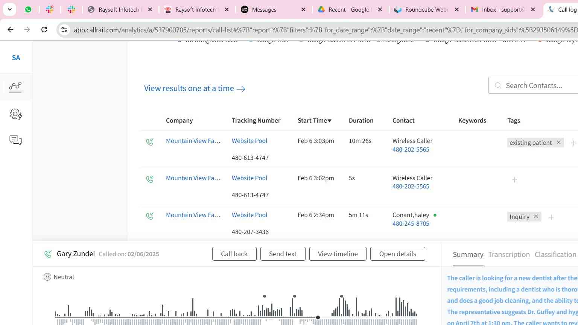Open Mountain View company for 3:02pm call

(193, 178)
